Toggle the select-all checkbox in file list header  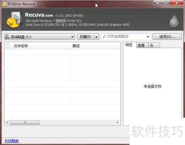(x=8, y=46)
